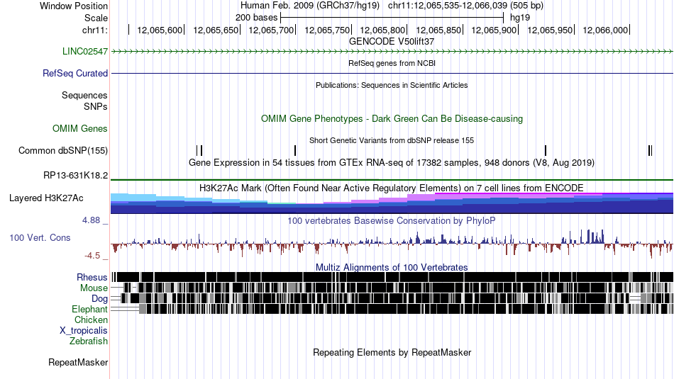Click the chr11: ruler label
Image resolution: width=674 pixels, height=379 pixels.
tap(94, 30)
